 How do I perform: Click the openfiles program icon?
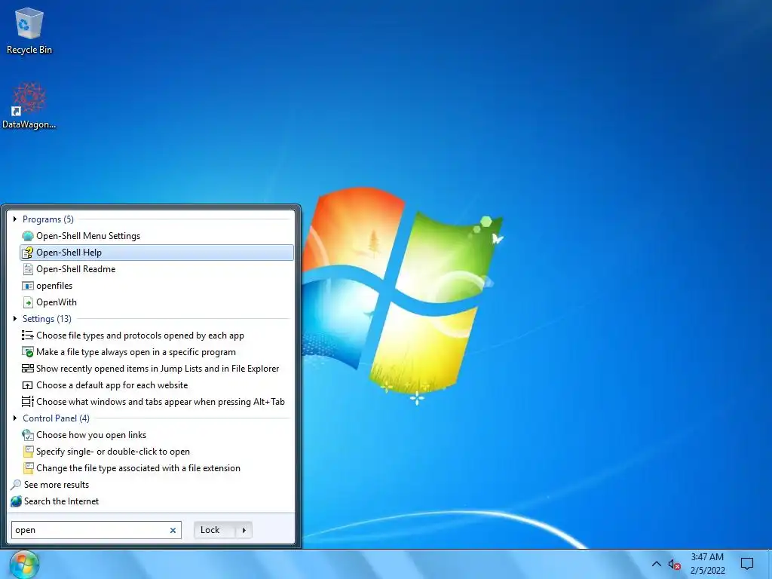click(28, 286)
